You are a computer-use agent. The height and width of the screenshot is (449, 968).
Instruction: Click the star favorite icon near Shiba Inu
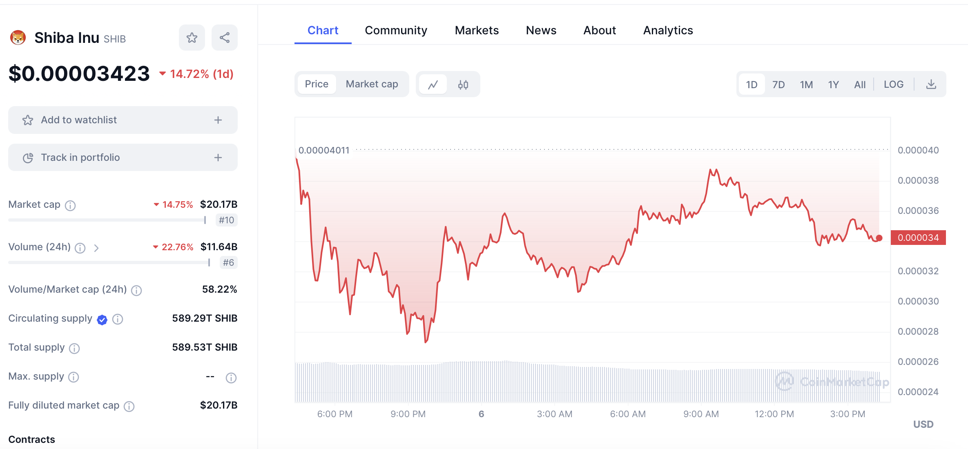click(x=192, y=38)
